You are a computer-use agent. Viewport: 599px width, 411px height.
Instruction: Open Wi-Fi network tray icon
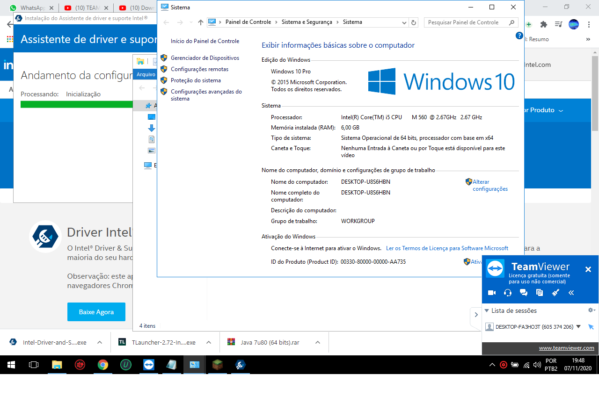tap(526, 365)
